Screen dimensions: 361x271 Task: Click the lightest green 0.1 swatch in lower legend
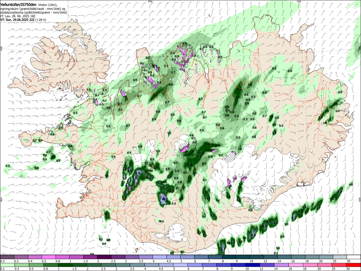pyautogui.click(x=7, y=265)
